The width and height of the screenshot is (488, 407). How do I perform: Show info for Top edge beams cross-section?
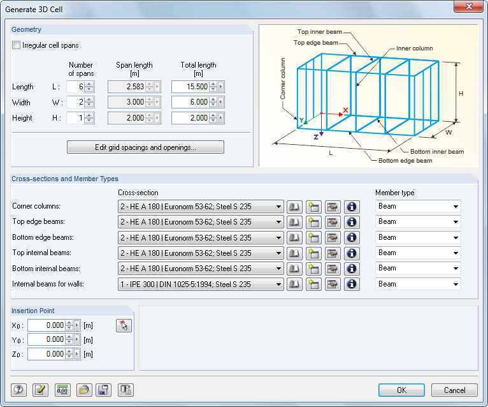352,222
